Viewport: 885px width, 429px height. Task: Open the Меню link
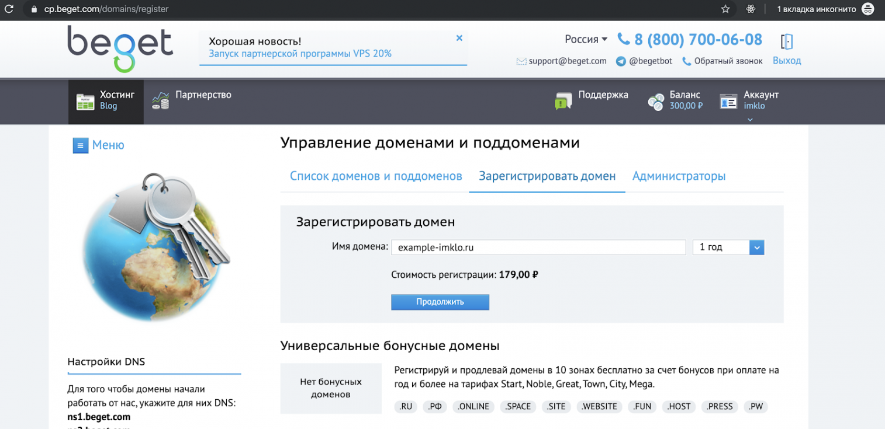coord(108,145)
